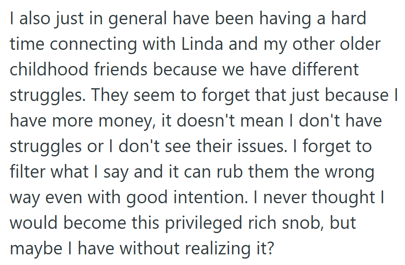The height and width of the screenshot is (265, 405).
Task: Place cursor on the word "friends"
Action: pyautogui.click(x=123, y=70)
